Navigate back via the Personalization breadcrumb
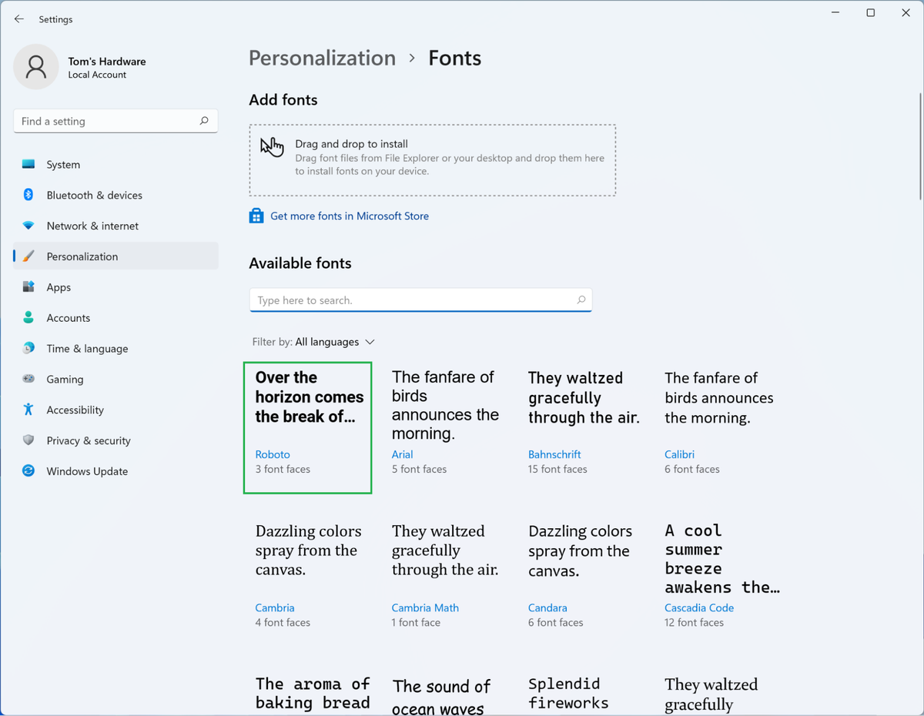The width and height of the screenshot is (924, 716). 322,58
